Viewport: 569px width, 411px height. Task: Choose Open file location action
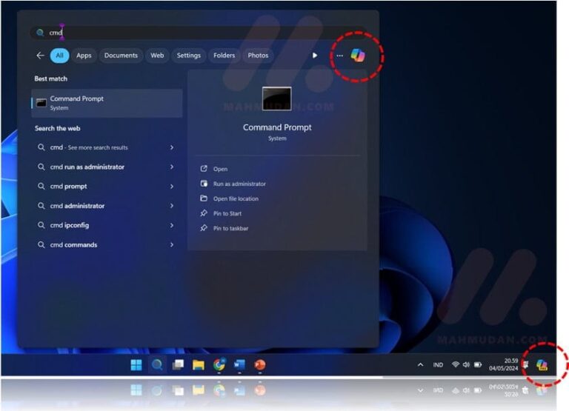(236, 198)
